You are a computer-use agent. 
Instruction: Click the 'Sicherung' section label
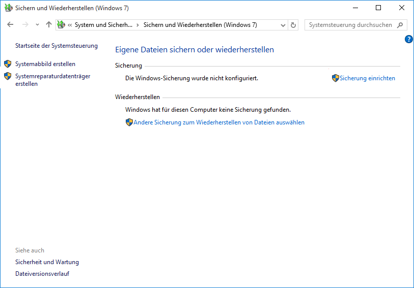[x=128, y=66]
